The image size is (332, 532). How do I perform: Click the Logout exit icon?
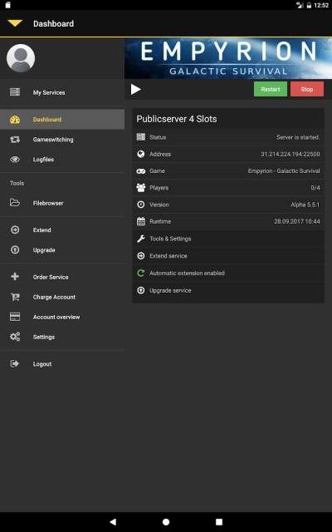[15, 364]
